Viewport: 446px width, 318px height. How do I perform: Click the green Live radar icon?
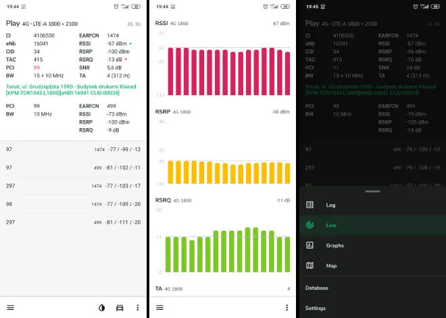(x=309, y=225)
